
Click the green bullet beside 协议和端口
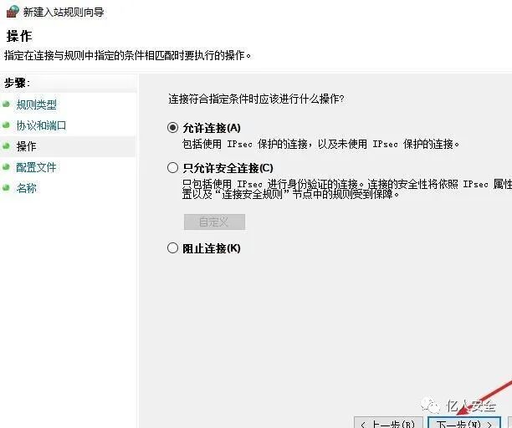pos(6,125)
